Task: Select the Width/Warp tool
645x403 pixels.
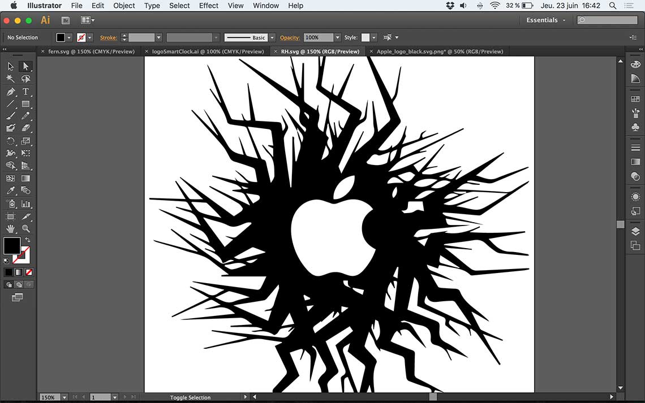Action: tap(11, 153)
